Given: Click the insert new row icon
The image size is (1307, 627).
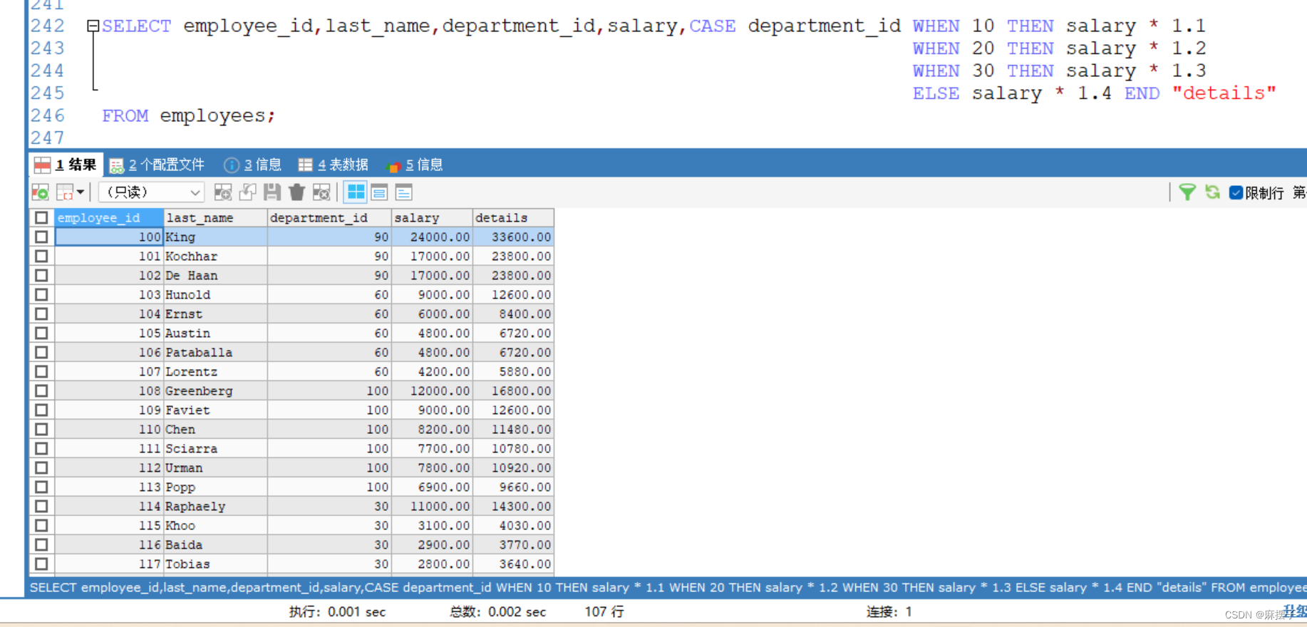Looking at the screenshot, I should pos(223,192).
